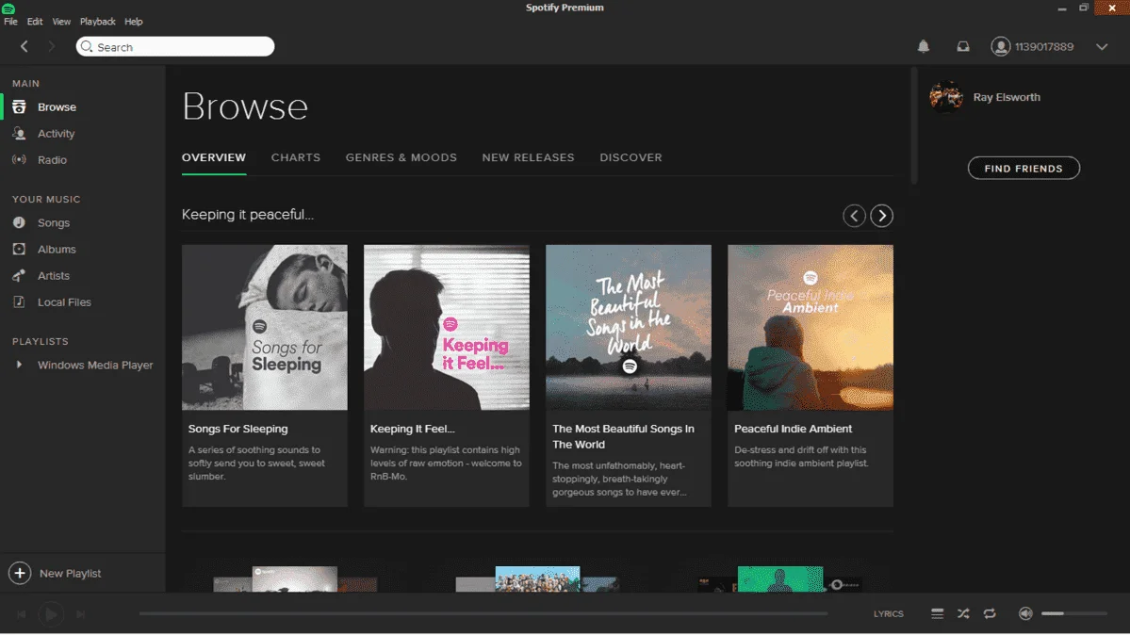Open the Radio sidebar icon
This screenshot has height=635, width=1130.
pos(19,160)
